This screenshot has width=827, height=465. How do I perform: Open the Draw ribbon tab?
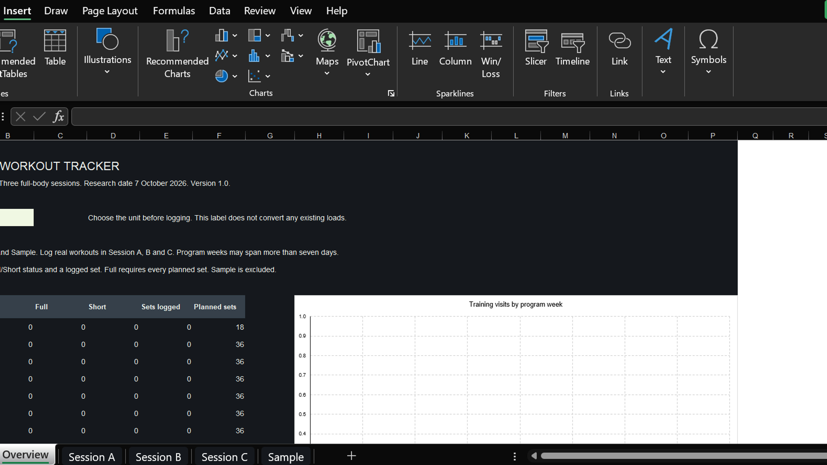56,11
